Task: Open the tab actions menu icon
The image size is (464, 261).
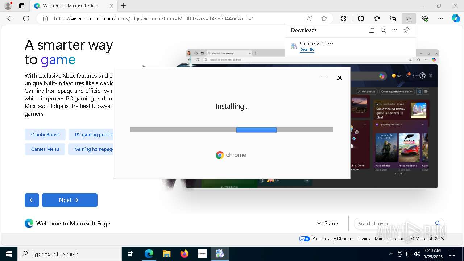Action: [x=22, y=6]
